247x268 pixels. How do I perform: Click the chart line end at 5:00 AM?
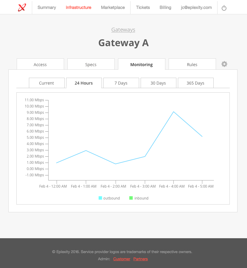pyautogui.click(x=202, y=136)
